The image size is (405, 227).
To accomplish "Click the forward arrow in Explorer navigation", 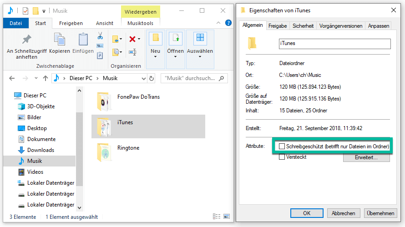I will [25, 78].
